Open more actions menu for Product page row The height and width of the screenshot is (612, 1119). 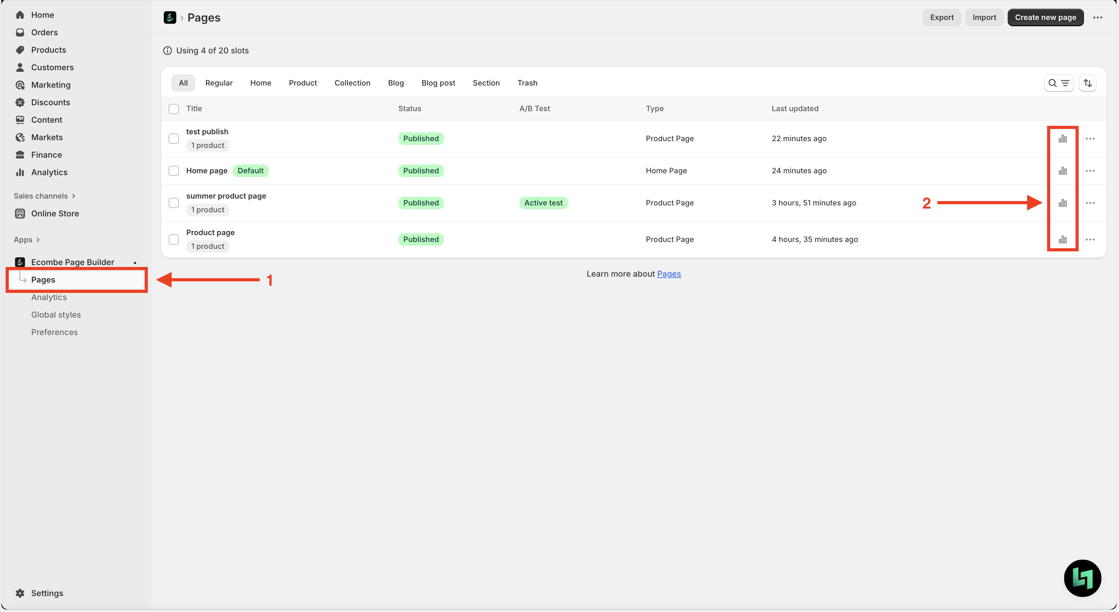(x=1090, y=239)
